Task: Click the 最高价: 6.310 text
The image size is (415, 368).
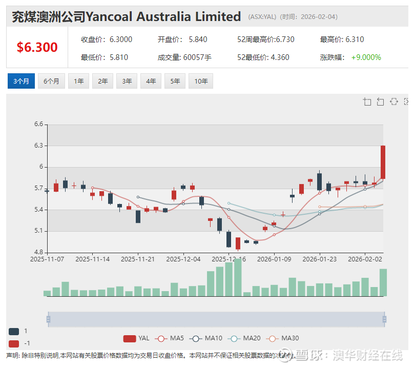Action: click(342, 39)
